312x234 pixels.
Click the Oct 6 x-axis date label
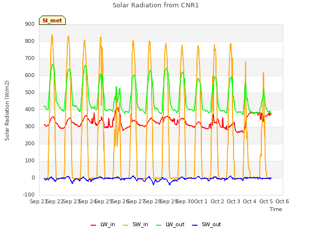click(x=282, y=201)
